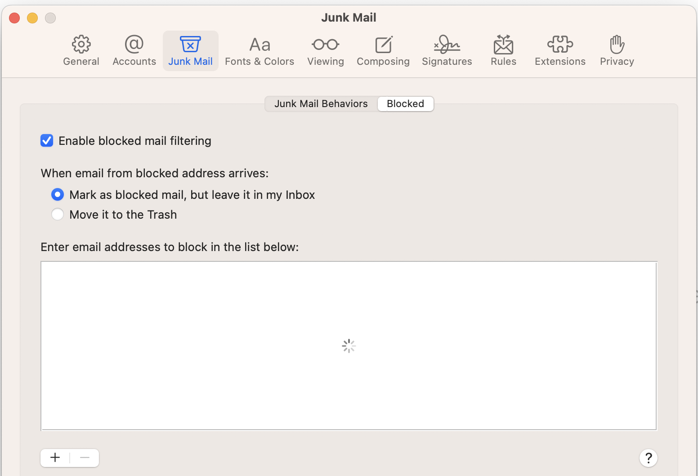
Task: Open the Viewing preferences pane
Action: pos(325,50)
